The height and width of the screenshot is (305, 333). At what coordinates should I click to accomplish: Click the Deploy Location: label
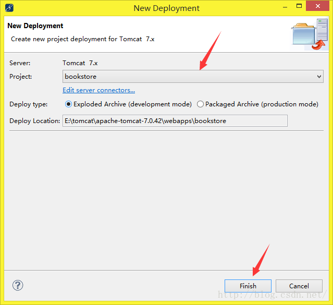(34, 121)
